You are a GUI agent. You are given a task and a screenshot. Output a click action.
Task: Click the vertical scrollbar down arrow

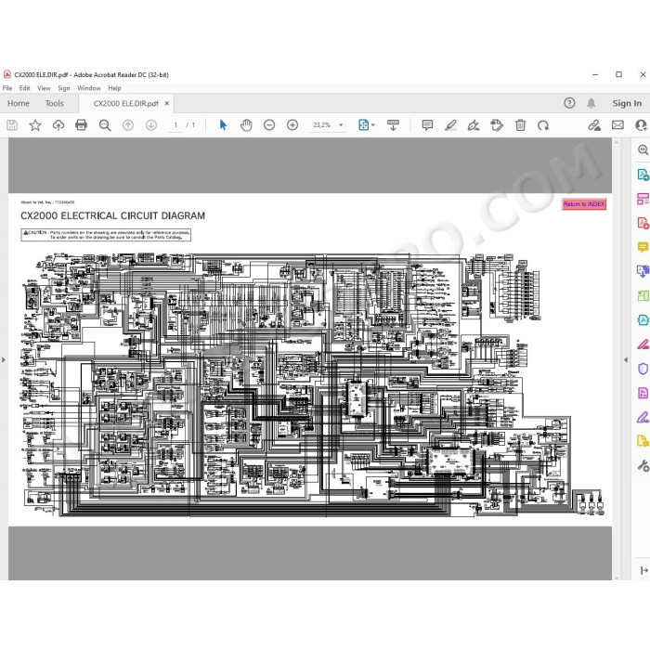(617, 577)
